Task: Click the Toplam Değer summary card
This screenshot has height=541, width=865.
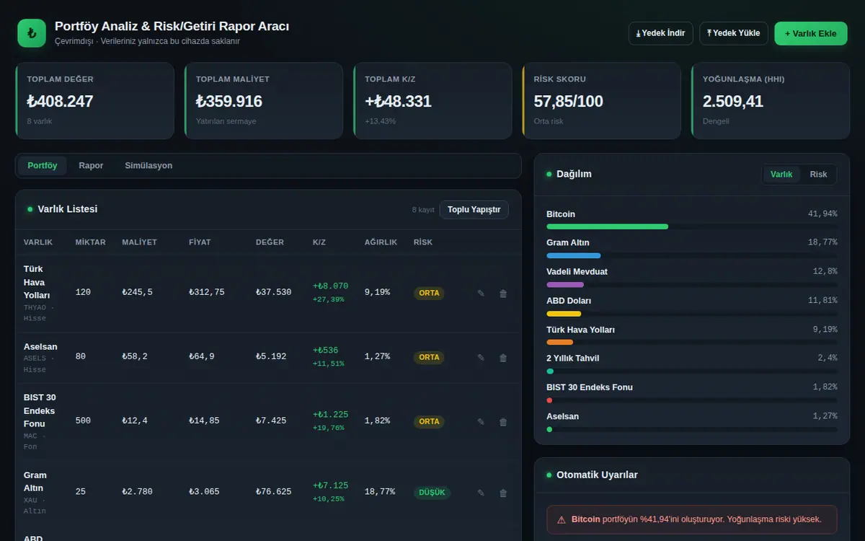Action: coord(94,101)
